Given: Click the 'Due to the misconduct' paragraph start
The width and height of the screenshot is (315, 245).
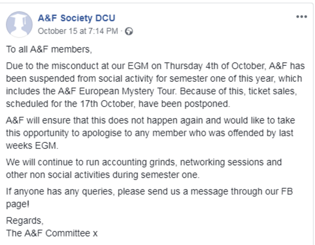Looking at the screenshot, I should pos(44,65).
